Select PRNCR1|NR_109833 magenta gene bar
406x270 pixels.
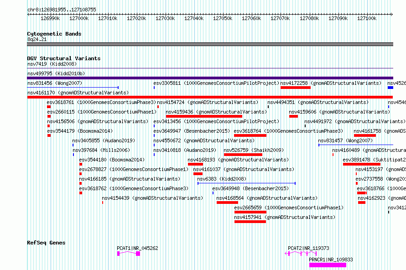point(328,265)
